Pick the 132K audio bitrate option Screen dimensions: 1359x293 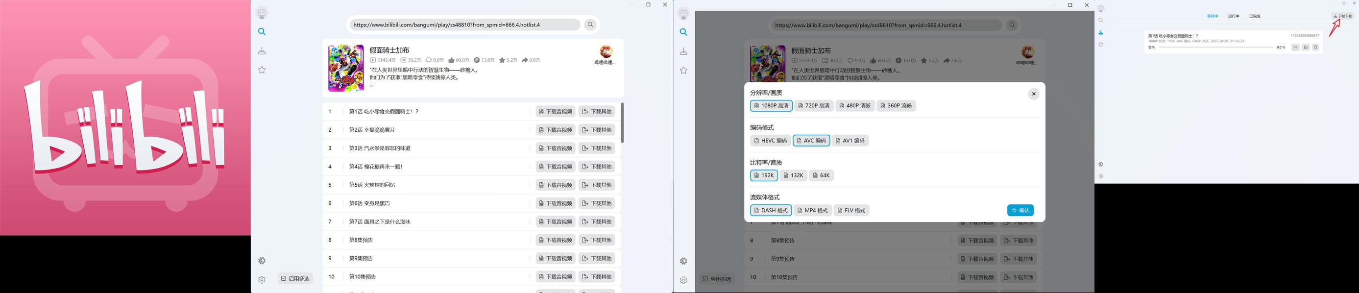793,175
